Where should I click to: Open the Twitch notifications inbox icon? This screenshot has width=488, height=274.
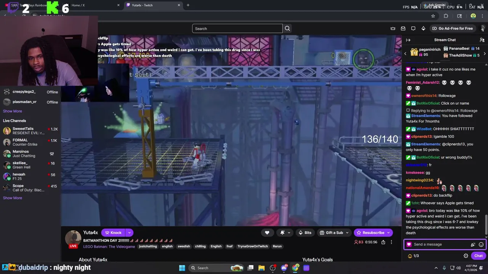pos(403,29)
